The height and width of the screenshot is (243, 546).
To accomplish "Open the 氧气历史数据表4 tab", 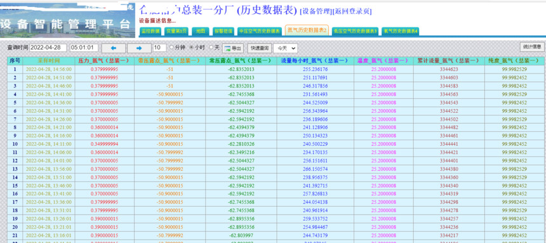I will pos(401,31).
